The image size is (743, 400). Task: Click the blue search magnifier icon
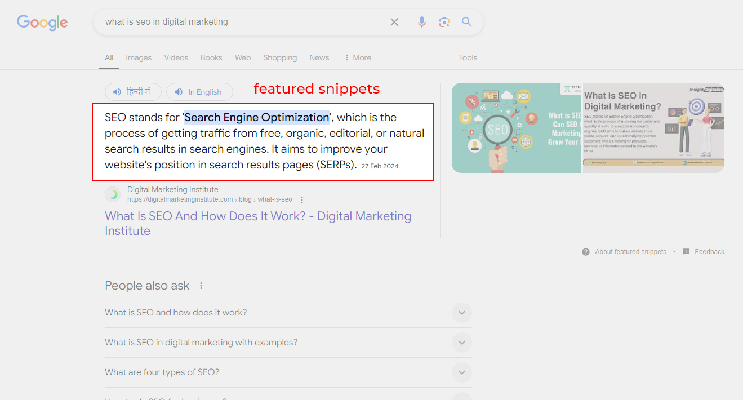point(466,21)
